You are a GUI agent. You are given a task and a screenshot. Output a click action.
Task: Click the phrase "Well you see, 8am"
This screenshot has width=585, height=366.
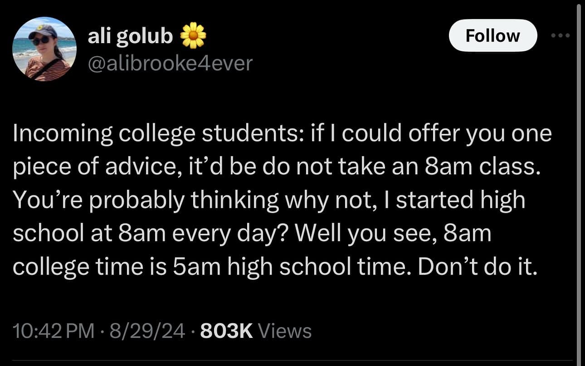(392, 234)
